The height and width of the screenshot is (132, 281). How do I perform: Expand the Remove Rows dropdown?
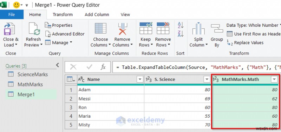tap(169, 45)
